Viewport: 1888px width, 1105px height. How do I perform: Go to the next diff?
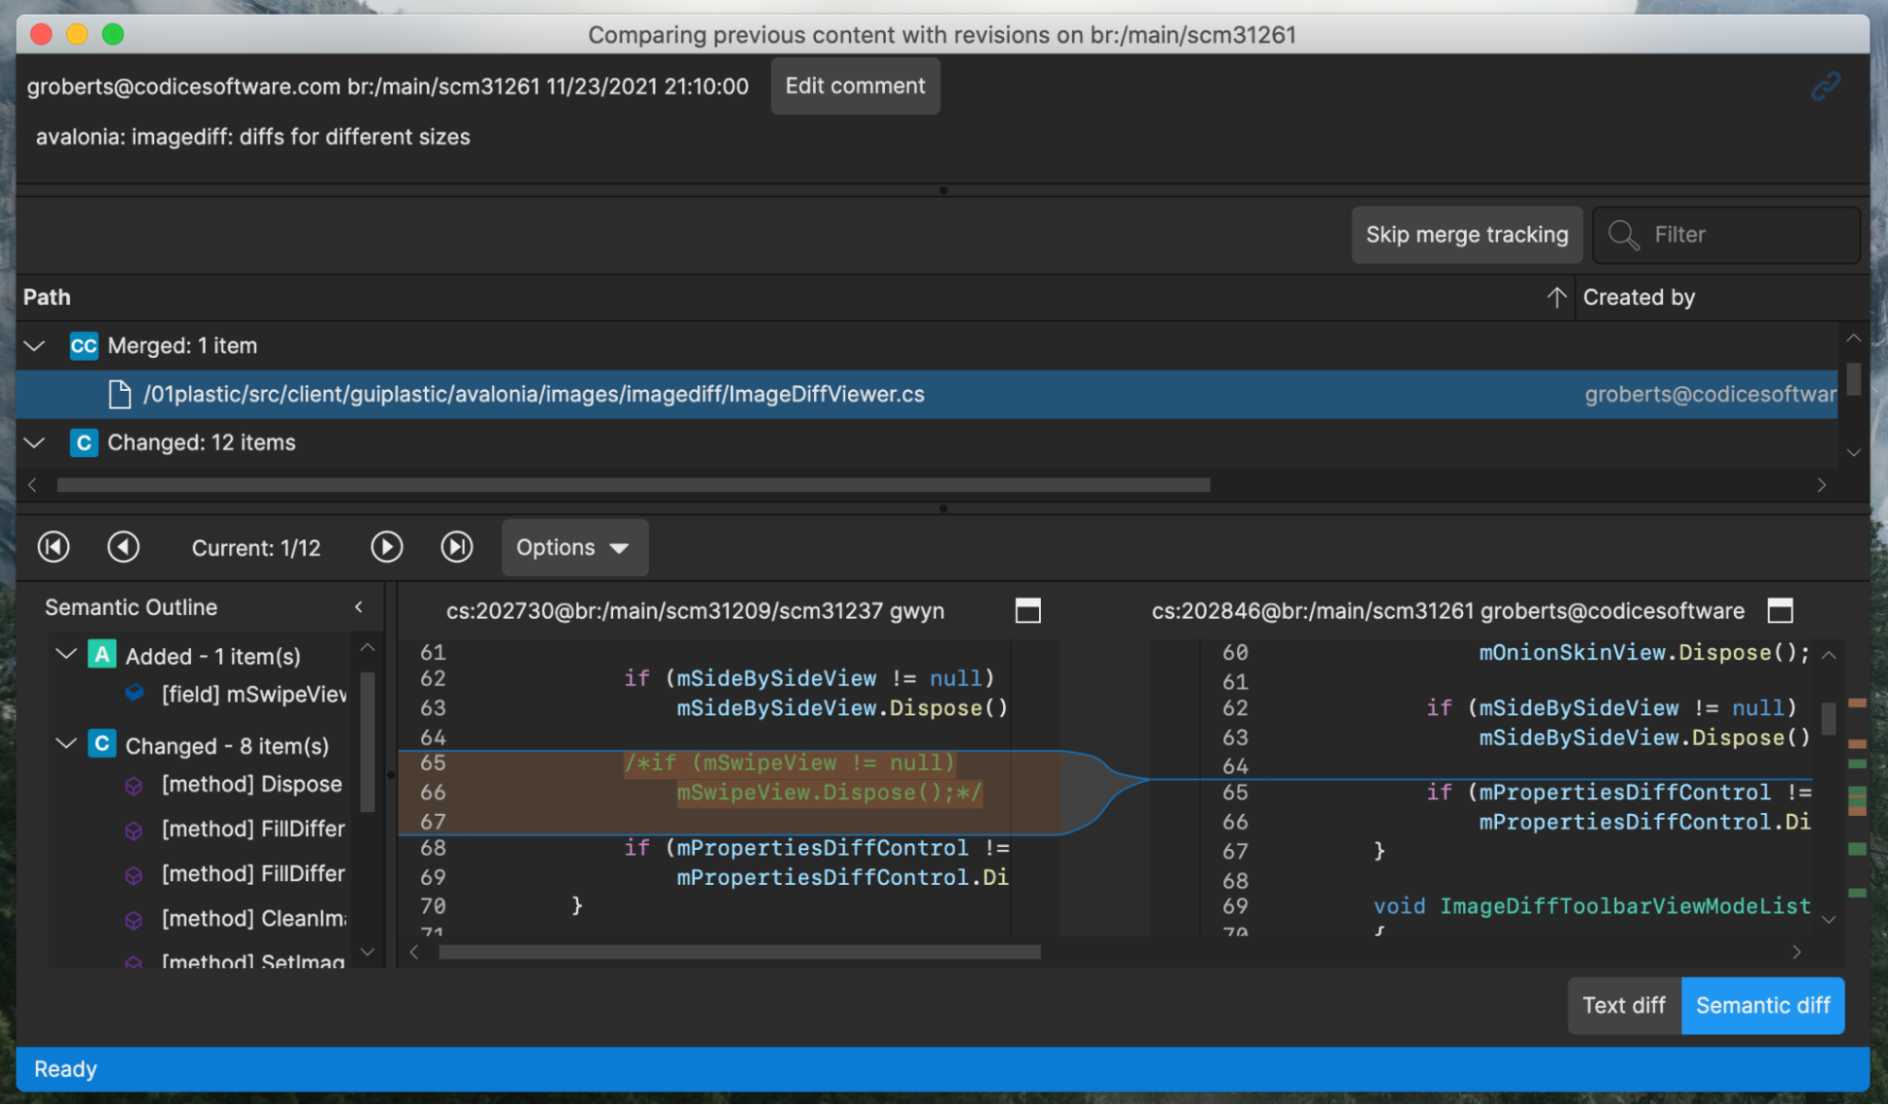point(386,547)
